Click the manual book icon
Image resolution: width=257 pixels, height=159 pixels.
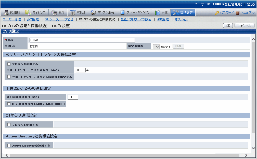(x=238, y=13)
